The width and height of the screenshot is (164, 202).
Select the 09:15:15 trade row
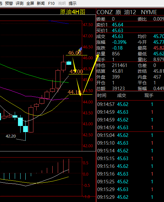click(130, 158)
